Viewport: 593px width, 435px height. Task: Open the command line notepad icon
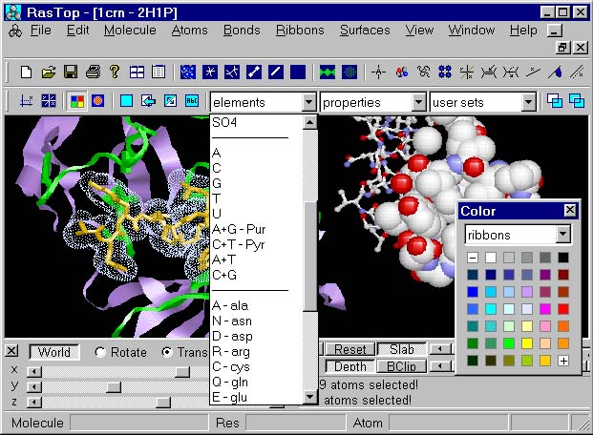(159, 72)
